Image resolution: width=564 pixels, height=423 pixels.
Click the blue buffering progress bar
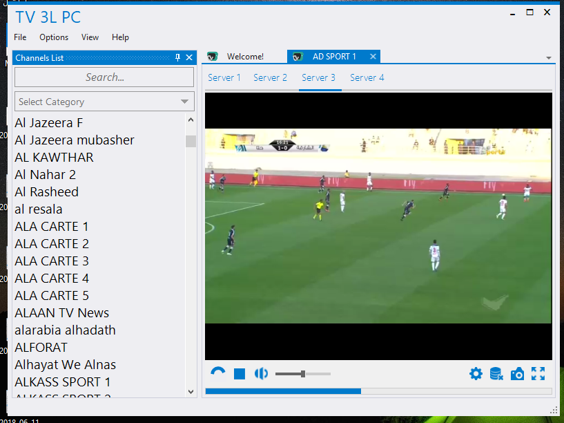[x=283, y=391]
